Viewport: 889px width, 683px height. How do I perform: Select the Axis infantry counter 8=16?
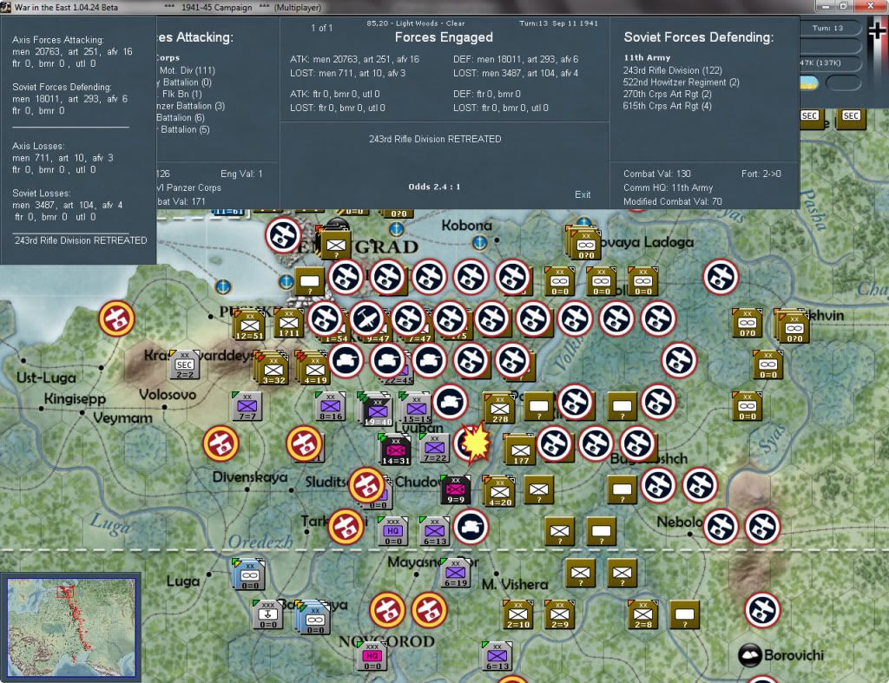[x=330, y=406]
